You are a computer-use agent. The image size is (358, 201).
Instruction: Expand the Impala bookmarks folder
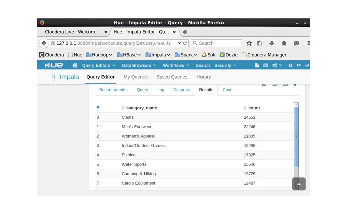[x=158, y=55]
